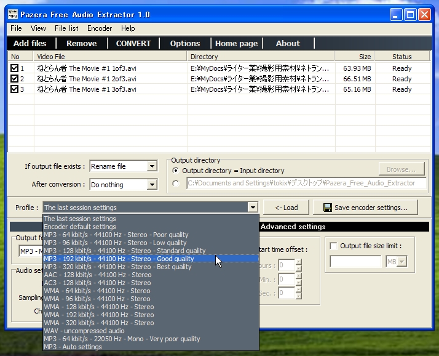Choose WMA 96 kbit/s Stereo profile

(x=151, y=299)
